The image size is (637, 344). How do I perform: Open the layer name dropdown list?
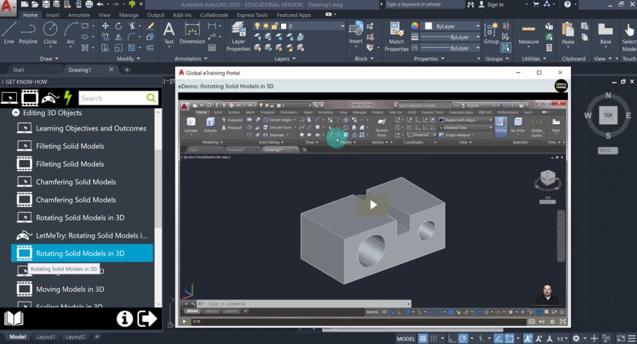point(342,26)
